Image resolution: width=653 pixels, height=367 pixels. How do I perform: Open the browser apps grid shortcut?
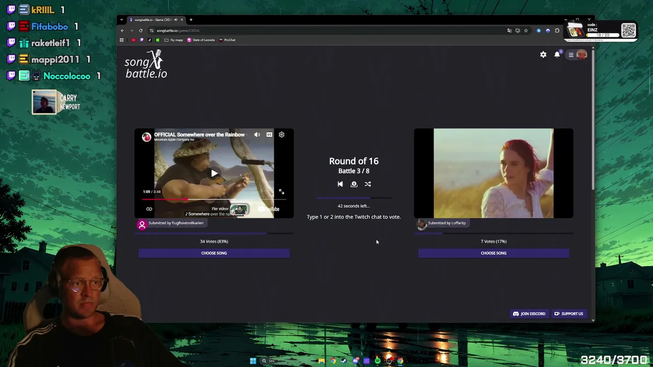121,40
